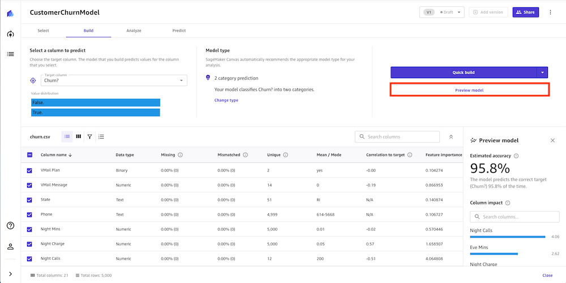The height and width of the screenshot is (283, 566).
Task: Click the Share button
Action: 526,12
